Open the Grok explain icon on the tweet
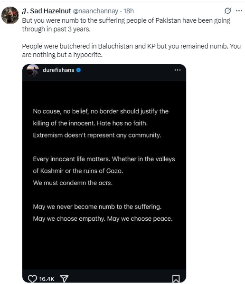This screenshot has height=284, width=245. pos(227,10)
